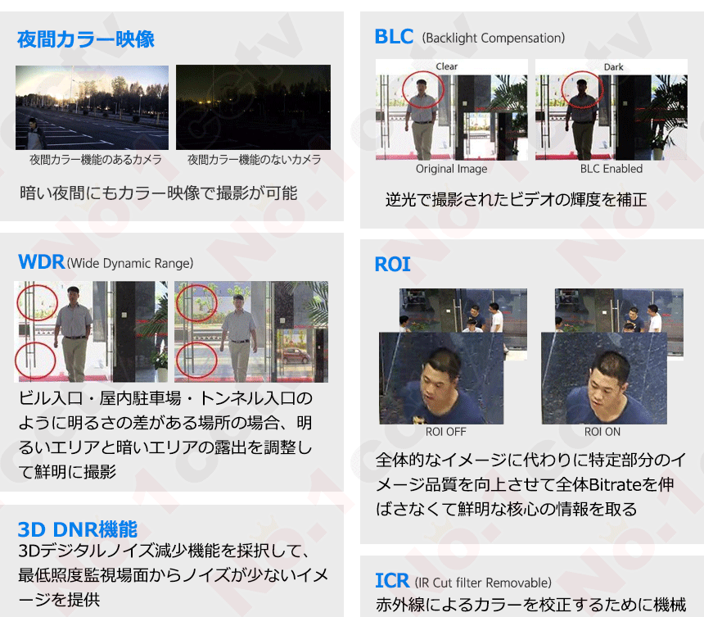The width and height of the screenshot is (704, 617).
Task: Click the ICR heading text
Action: 392,581
